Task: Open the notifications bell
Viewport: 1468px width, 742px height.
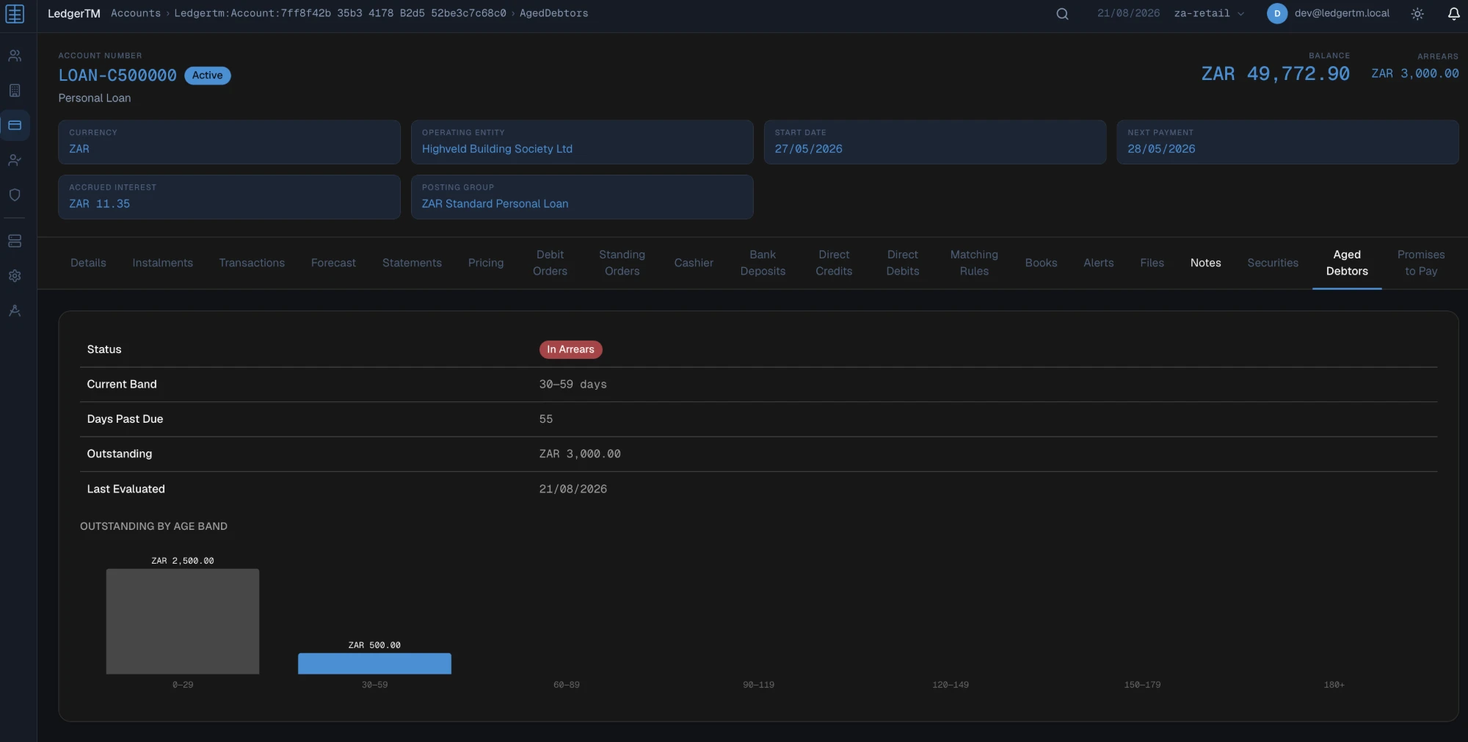Action: point(1453,14)
